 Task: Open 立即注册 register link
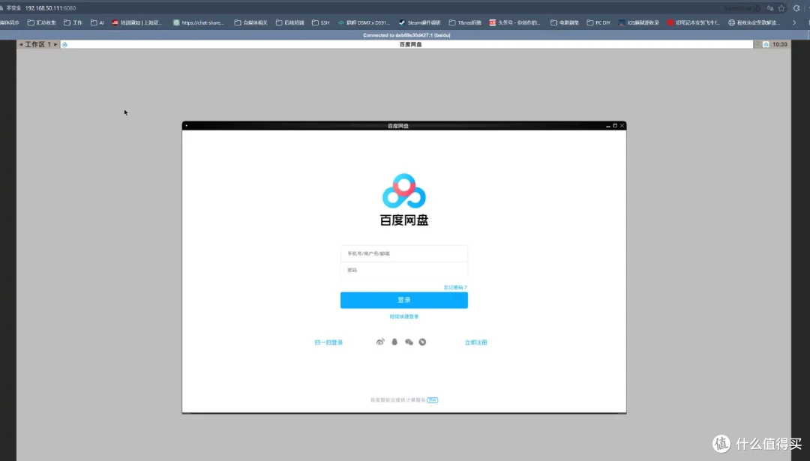tap(475, 343)
